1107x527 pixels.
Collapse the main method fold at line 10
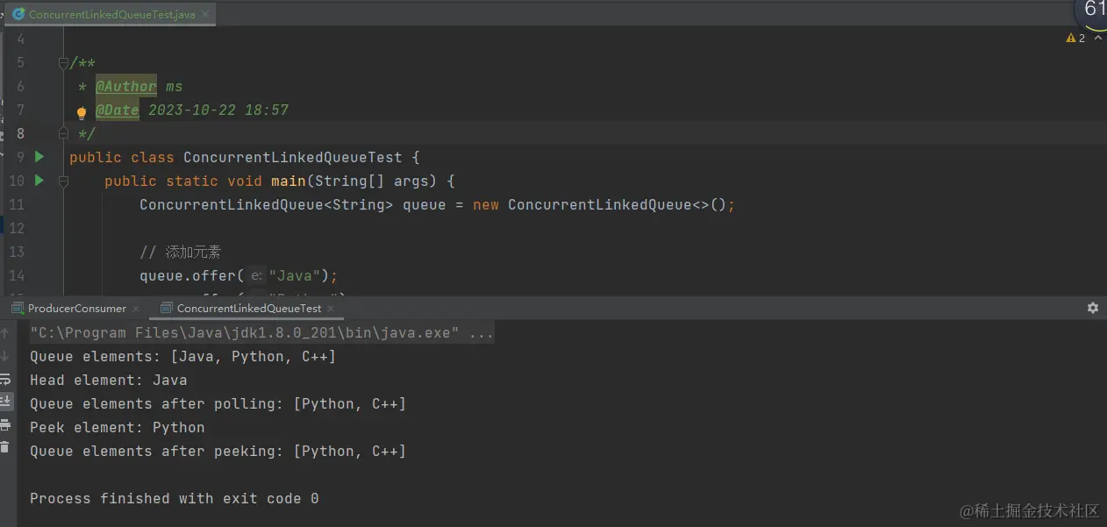[63, 181]
